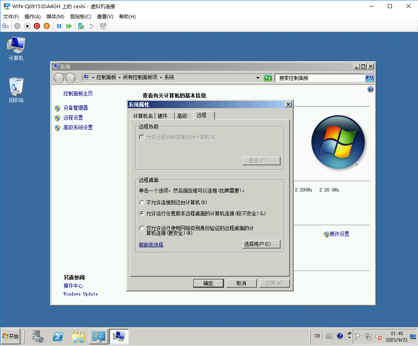Select "允许运行任意版本远程桌面" radio option

coord(142,213)
